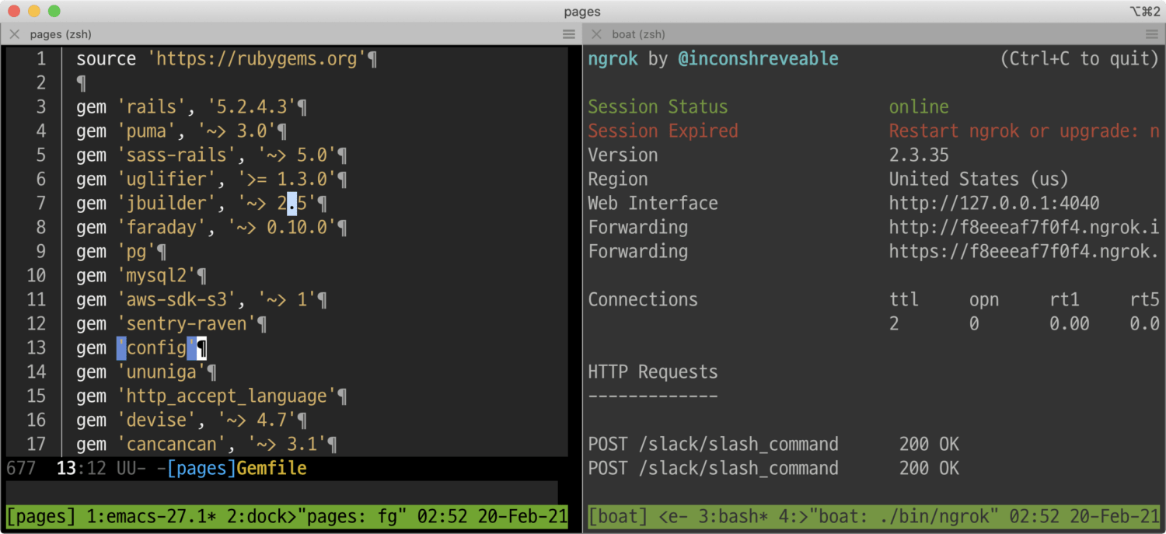Click the [boat] tmux session name

pyautogui.click(x=619, y=517)
